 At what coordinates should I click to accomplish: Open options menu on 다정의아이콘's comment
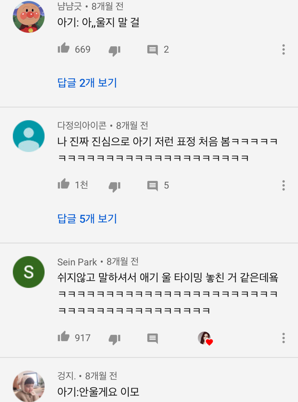coord(283,185)
